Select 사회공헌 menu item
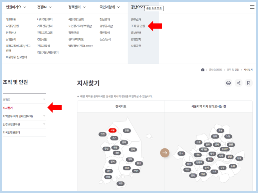Viewport: 258px width, 193px height. click(136, 46)
